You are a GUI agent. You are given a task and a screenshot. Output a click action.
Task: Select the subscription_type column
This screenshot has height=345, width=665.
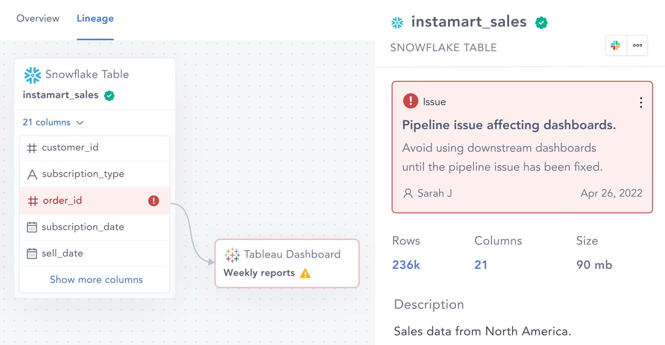click(95, 174)
